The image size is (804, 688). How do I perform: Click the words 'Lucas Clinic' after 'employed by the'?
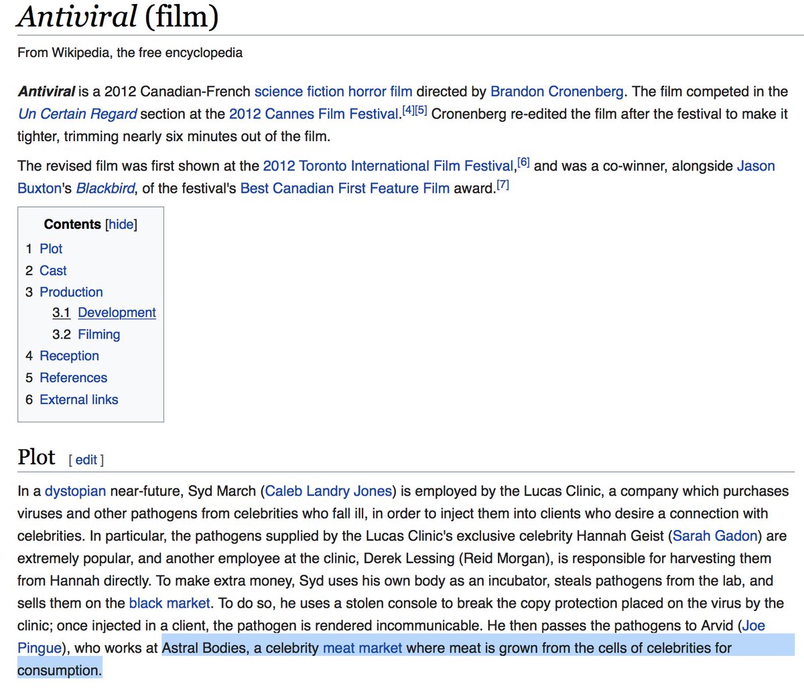coord(562,491)
